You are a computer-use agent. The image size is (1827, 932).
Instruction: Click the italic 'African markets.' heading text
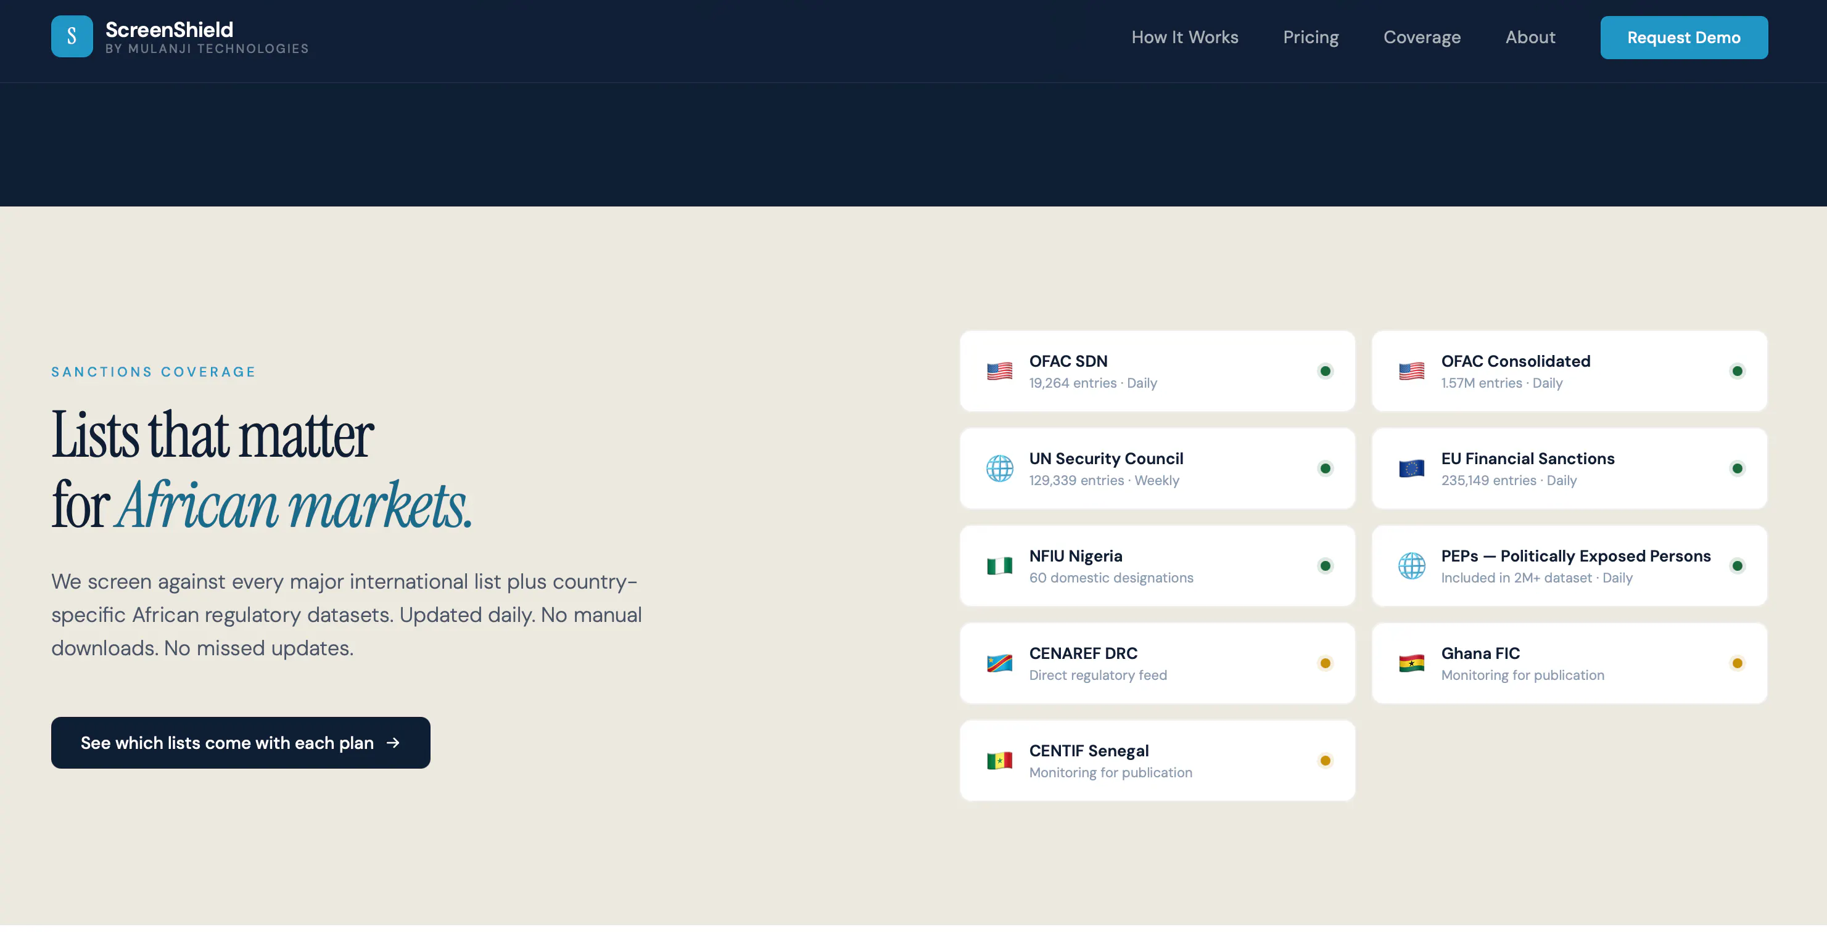pos(294,506)
